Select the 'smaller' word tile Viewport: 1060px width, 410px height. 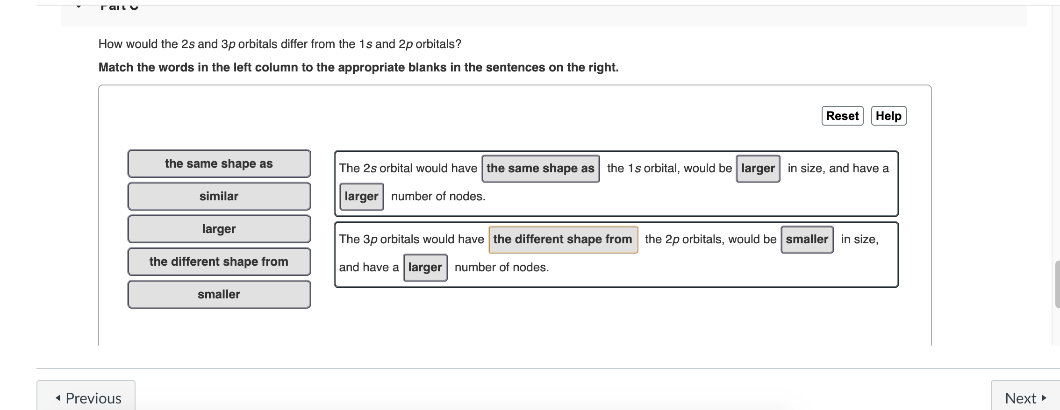click(219, 294)
